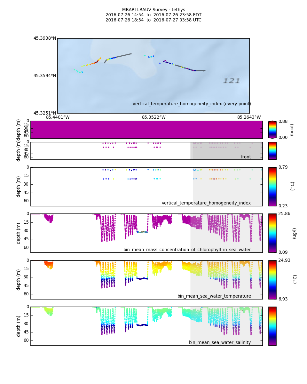307x384 pixels.
Task: Click the bin_mean_sea_water_salinity label
Action: coord(220,342)
